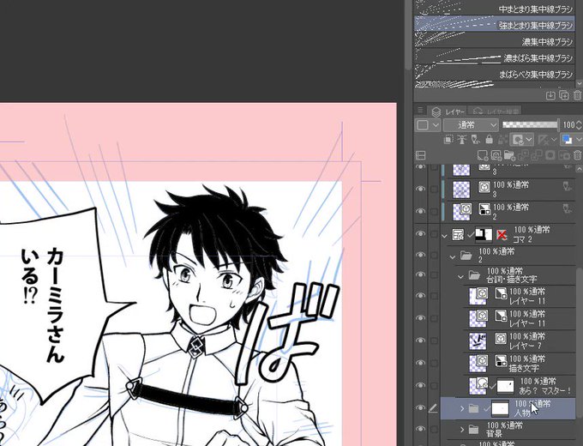Create a new layer folder

point(509,155)
